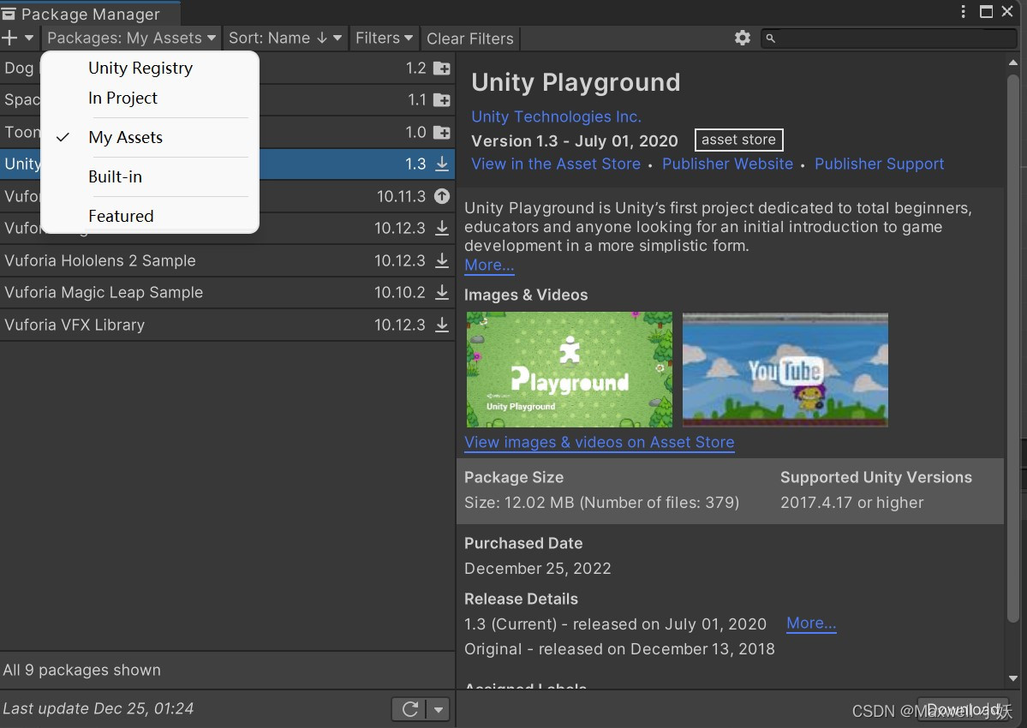The height and width of the screenshot is (728, 1027).
Task: Click the details panel vertical scrollbar
Action: [x=1013, y=347]
